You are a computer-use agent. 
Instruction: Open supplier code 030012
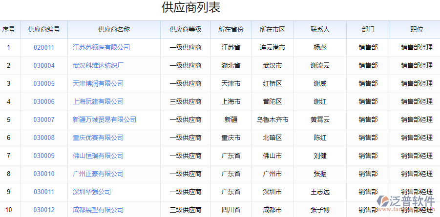point(44,210)
